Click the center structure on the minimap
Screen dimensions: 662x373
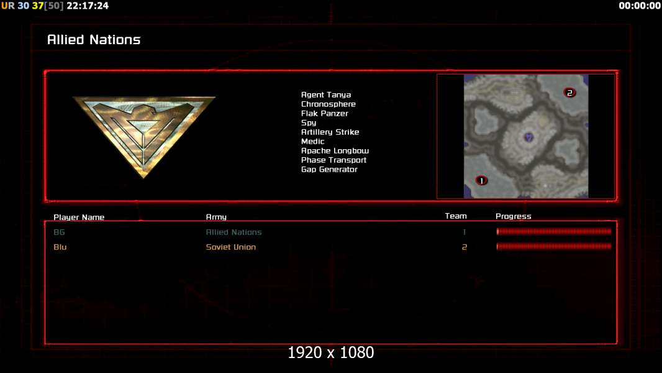coord(528,136)
